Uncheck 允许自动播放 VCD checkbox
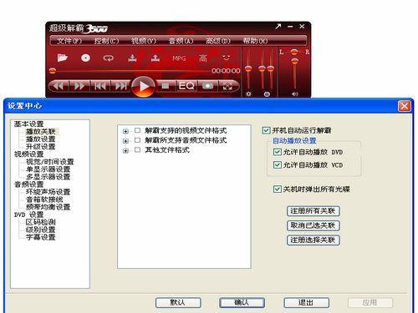The height and width of the screenshot is (313, 418). tap(277, 164)
